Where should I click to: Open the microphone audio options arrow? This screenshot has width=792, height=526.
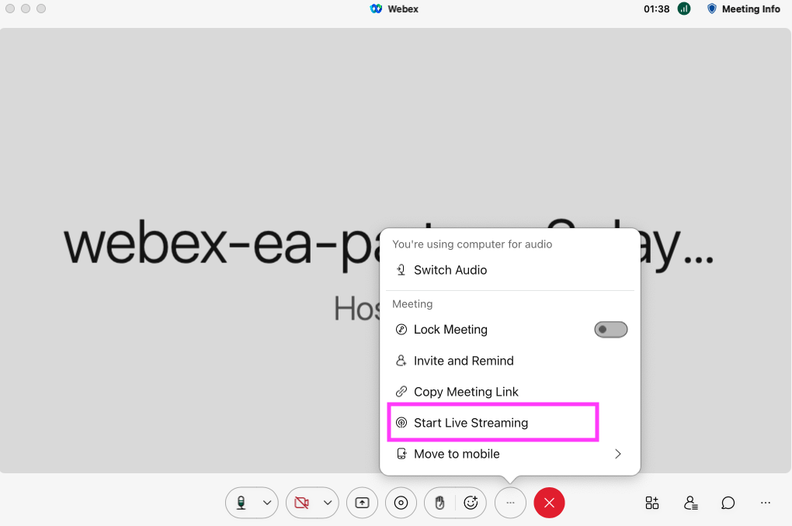tap(267, 503)
